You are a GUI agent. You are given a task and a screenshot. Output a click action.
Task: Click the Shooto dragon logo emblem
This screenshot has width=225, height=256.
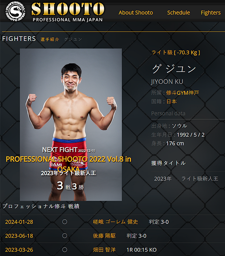pyautogui.click(x=15, y=11)
